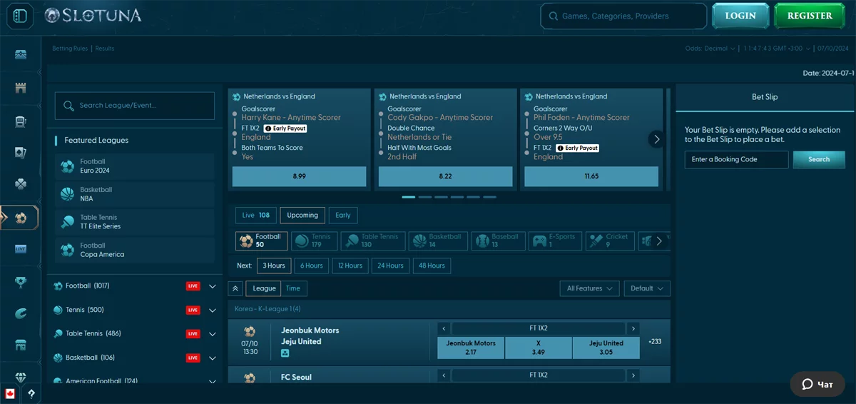This screenshot has width=856, height=404.
Task: Switch to the Upcoming tab
Action: [302, 215]
